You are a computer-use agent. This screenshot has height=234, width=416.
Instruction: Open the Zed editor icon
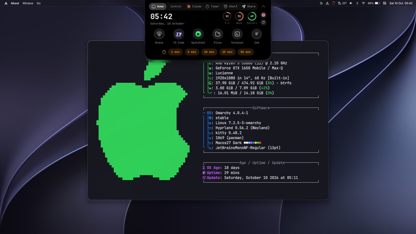click(x=257, y=34)
